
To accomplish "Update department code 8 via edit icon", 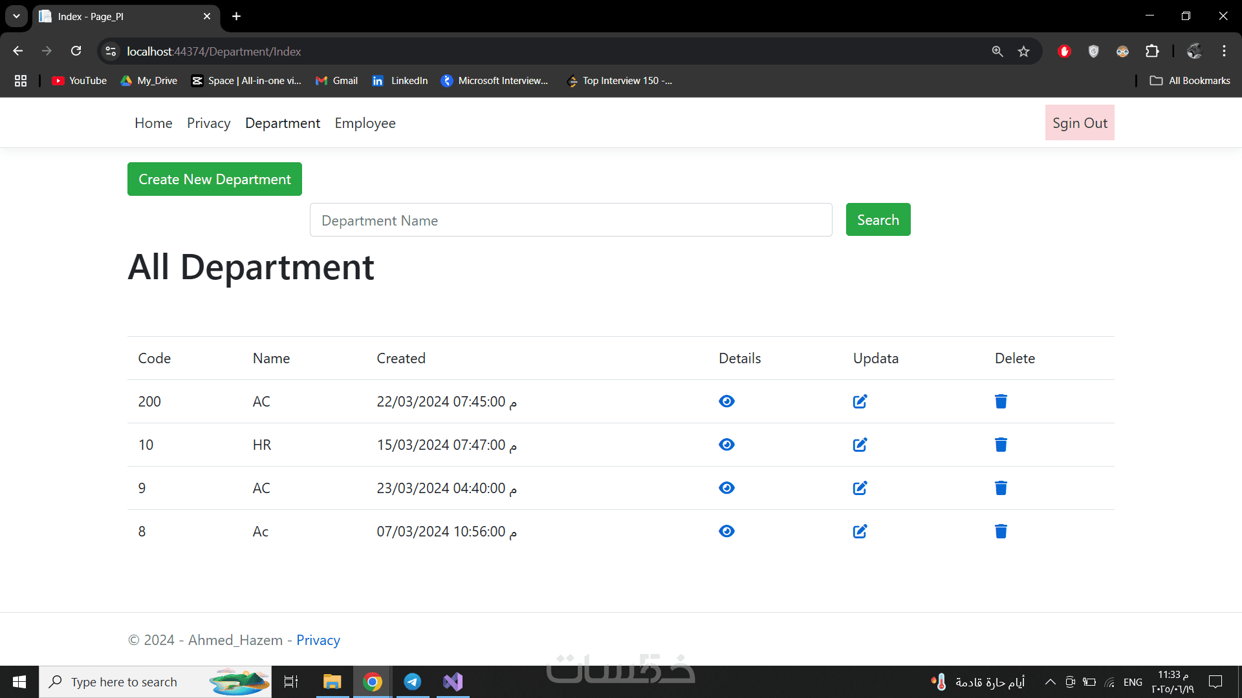I will pyautogui.click(x=860, y=531).
